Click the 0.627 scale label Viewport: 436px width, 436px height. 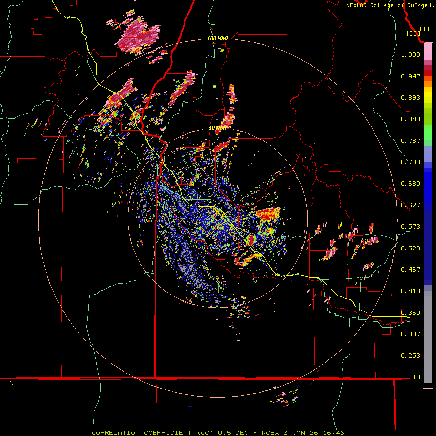click(x=410, y=205)
